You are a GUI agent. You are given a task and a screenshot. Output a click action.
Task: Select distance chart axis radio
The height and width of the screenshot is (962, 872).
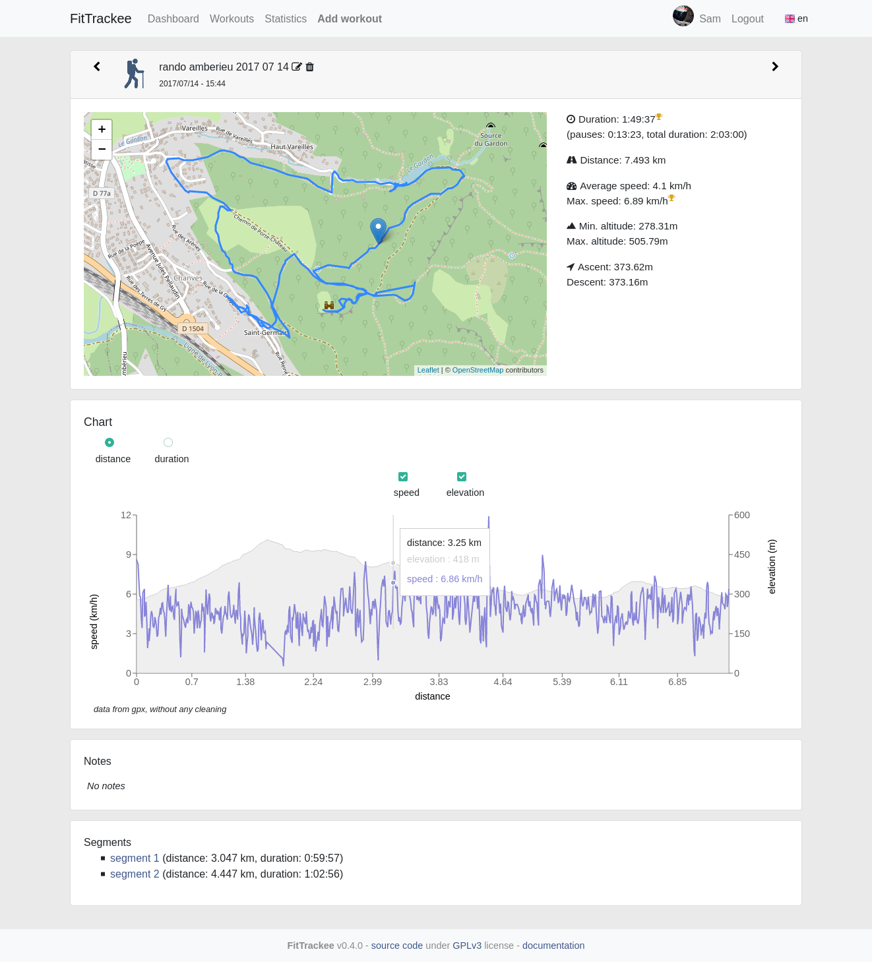109,442
